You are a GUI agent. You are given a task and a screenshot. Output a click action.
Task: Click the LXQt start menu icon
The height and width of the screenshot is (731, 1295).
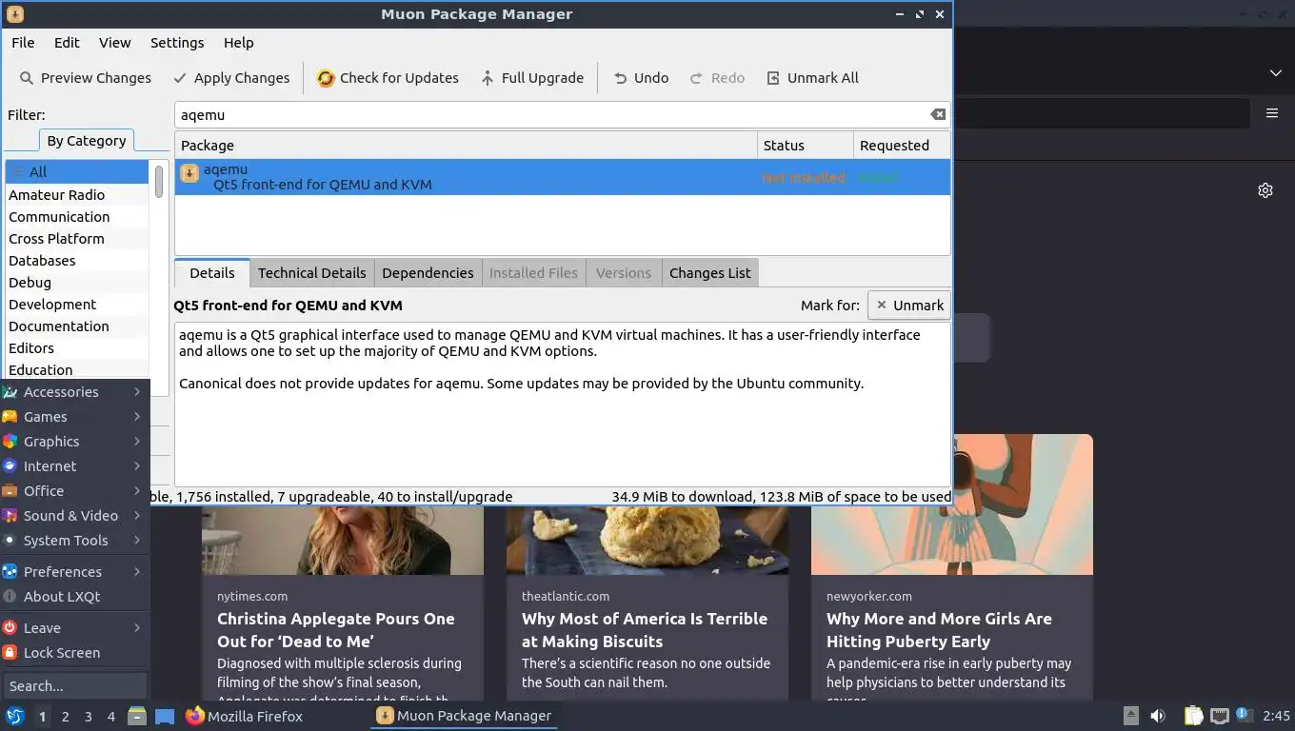(14, 716)
